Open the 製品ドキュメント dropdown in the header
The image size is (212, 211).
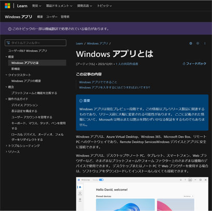tap(59, 6)
